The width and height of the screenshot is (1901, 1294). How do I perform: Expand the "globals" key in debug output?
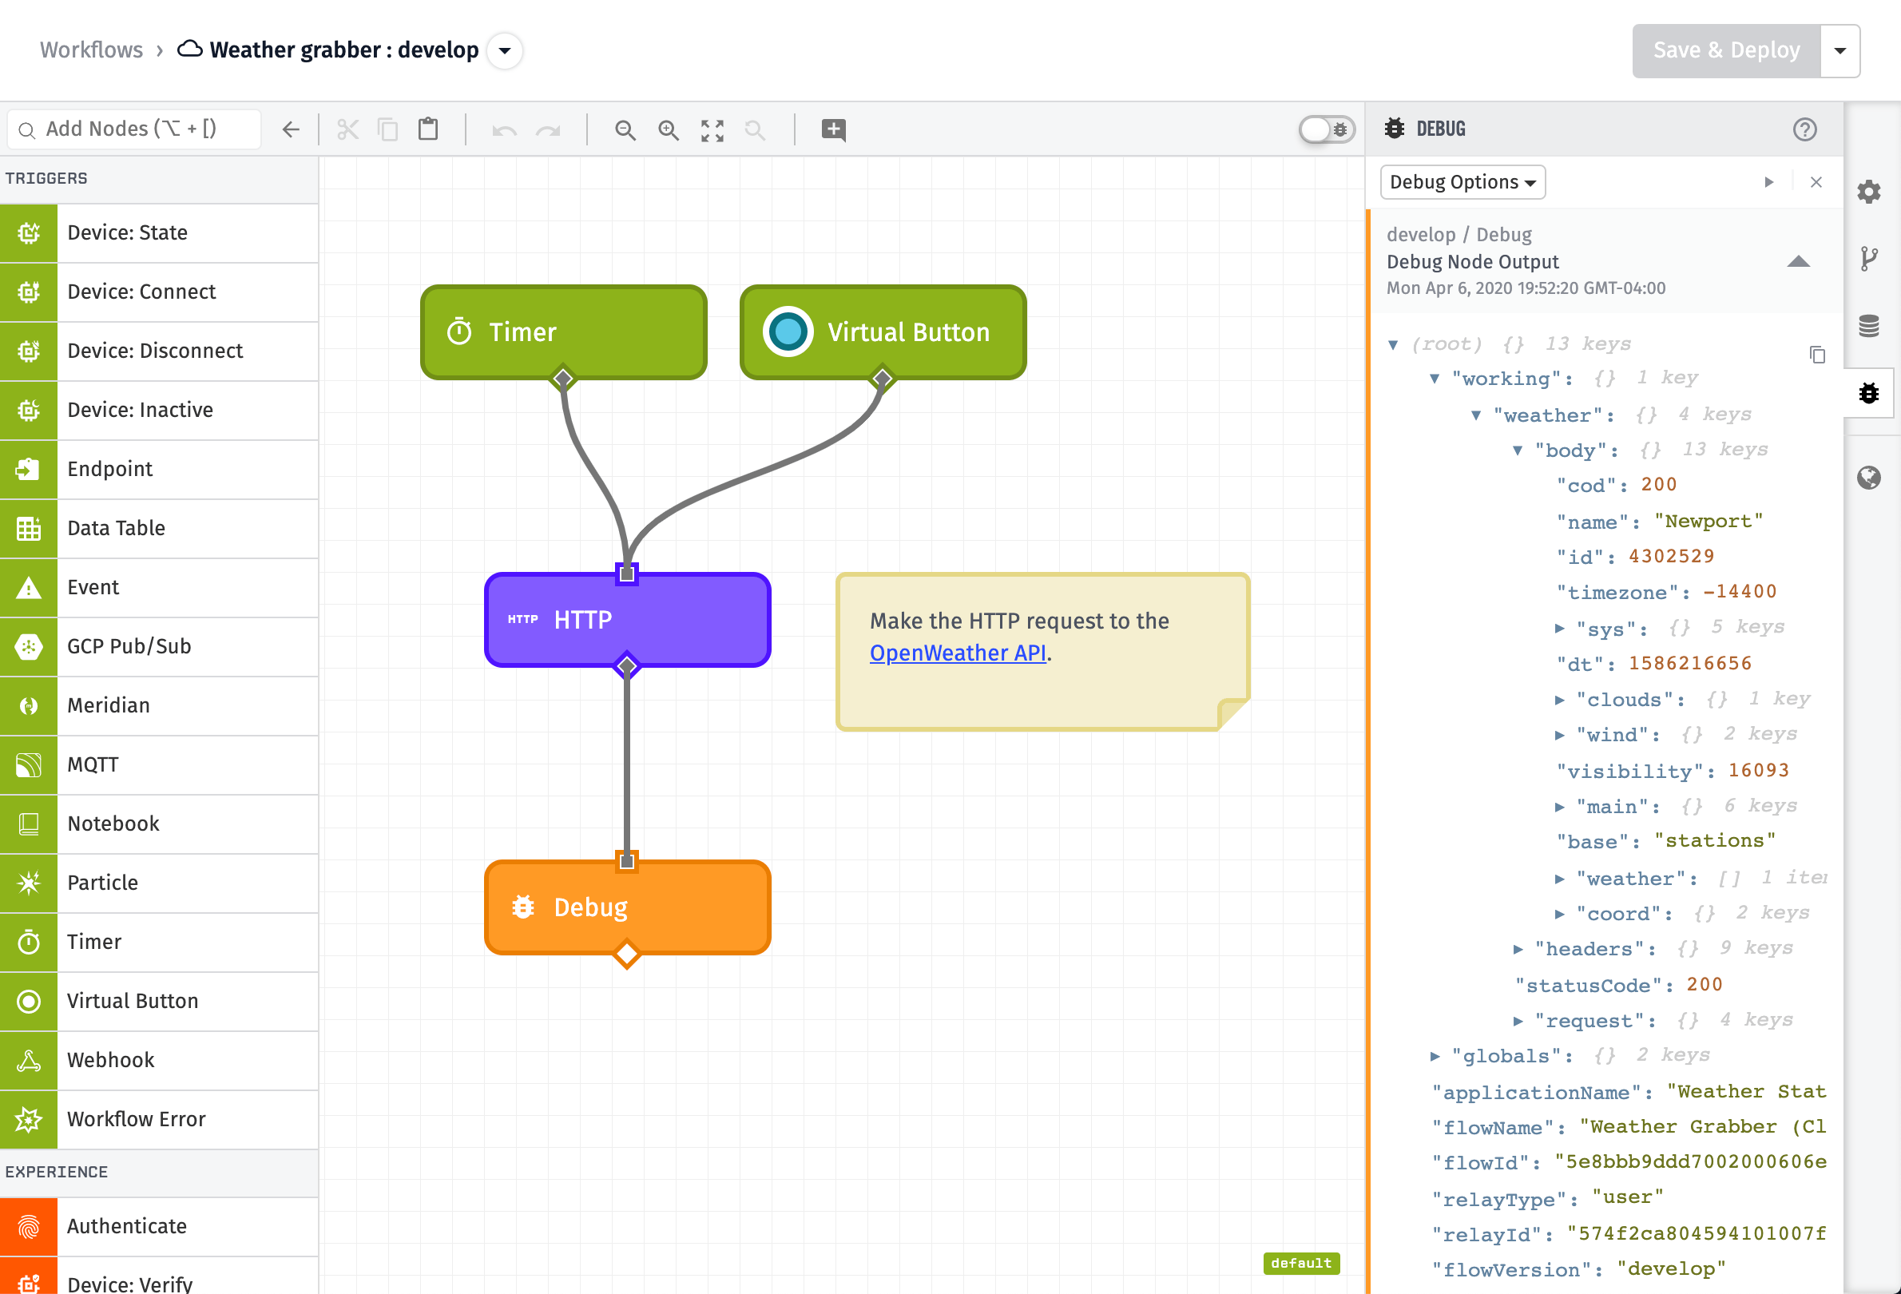pyautogui.click(x=1435, y=1056)
